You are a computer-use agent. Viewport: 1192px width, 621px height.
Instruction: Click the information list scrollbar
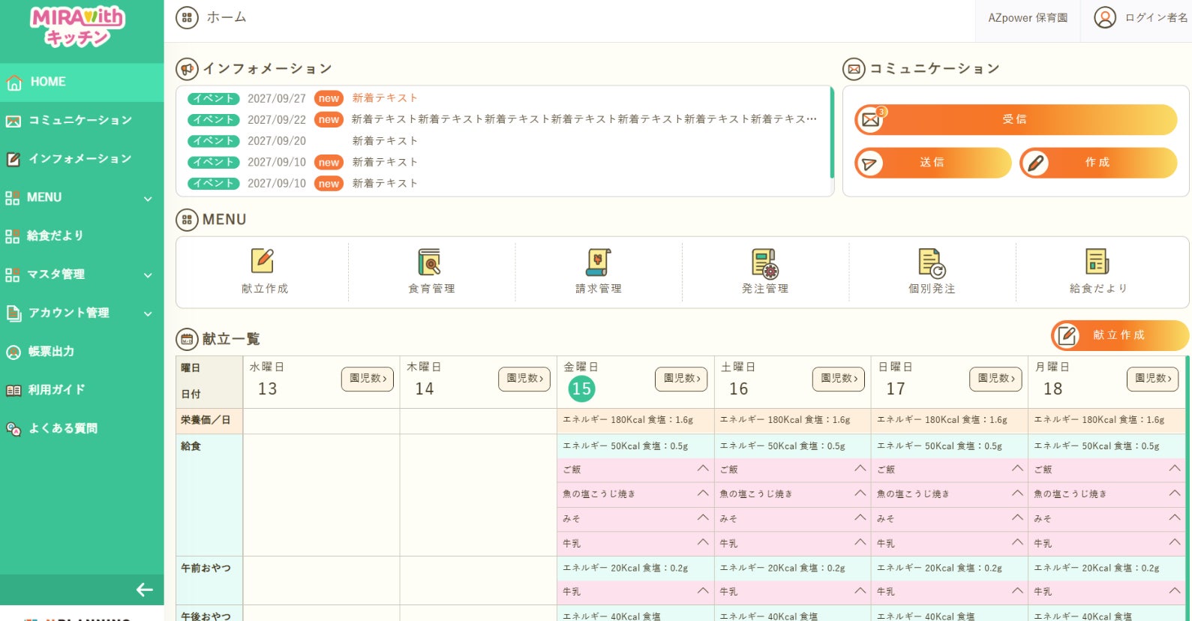(x=832, y=133)
